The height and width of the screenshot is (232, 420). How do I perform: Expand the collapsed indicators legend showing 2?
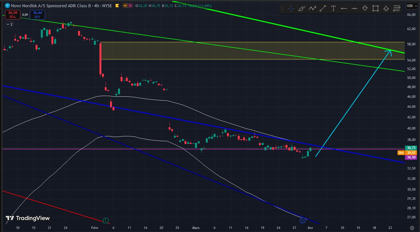point(9,24)
